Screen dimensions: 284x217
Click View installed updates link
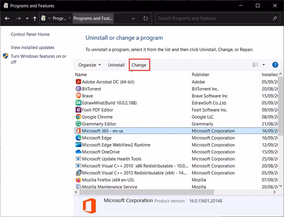32,47
